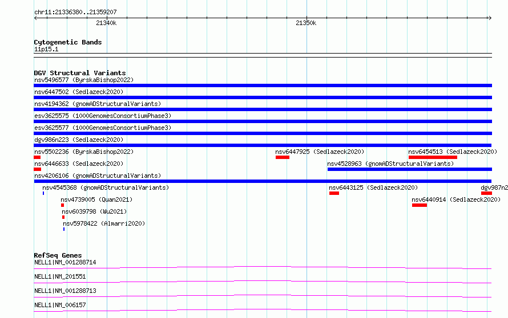Viewport: 508px width, 318px height.
Task: Click the nsv5496577 (ByrskaBishop2022) variant label
Action: tap(84, 80)
